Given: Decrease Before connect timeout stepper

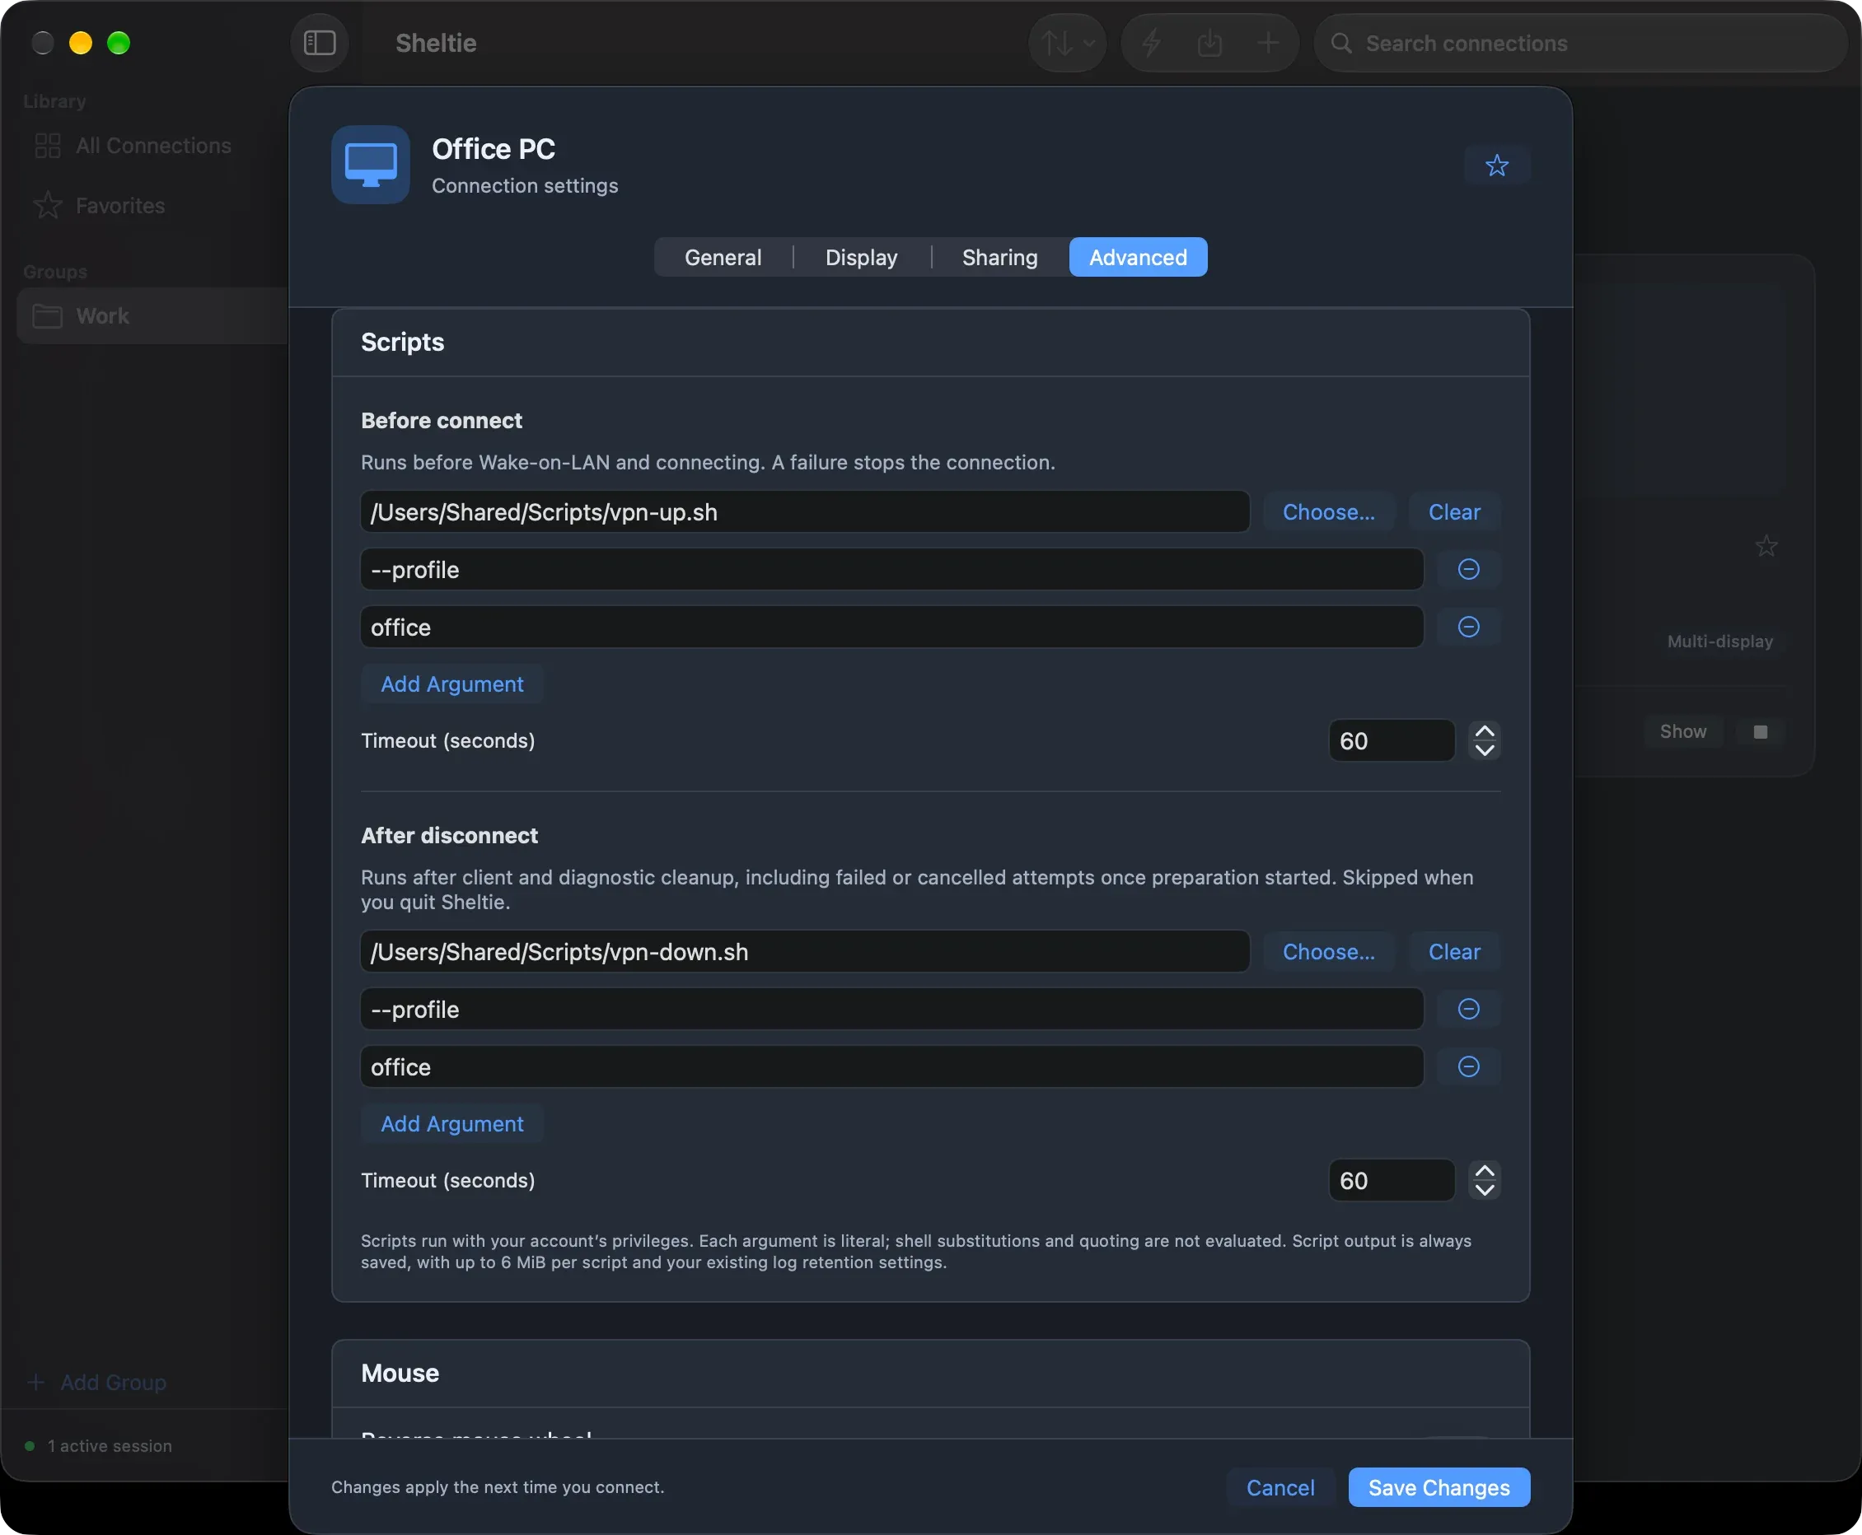Looking at the screenshot, I should pos(1483,751).
